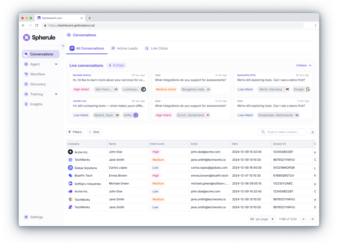Open the Training sidebar section
This screenshot has height=243, width=338.
coord(41,94)
